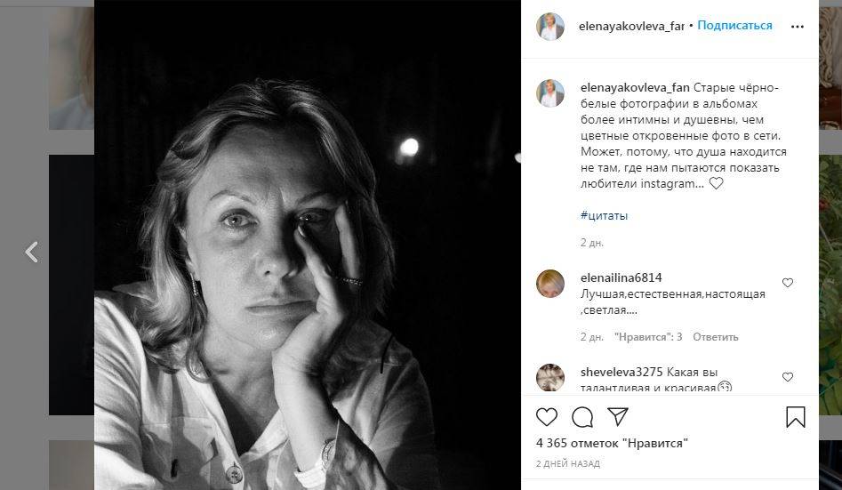
Task: Save post with bookmark icon
Action: click(x=795, y=417)
